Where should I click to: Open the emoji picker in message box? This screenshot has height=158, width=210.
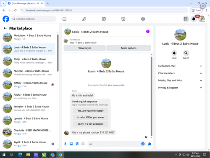[143, 144]
